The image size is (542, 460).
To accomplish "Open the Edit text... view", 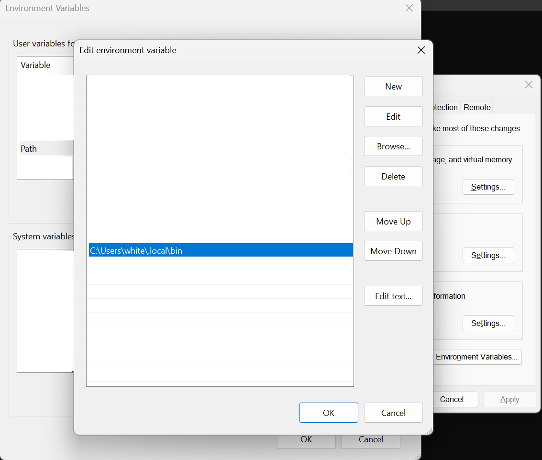I will coord(393,296).
